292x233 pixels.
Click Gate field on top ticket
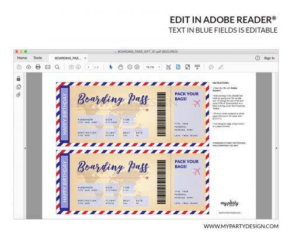pos(142,133)
